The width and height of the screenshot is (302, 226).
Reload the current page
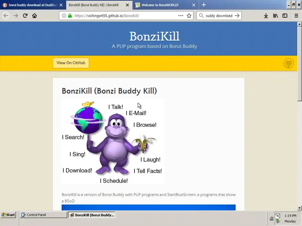pos(25,16)
